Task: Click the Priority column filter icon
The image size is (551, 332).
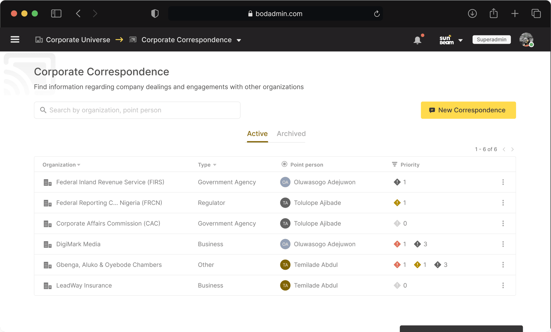Action: (x=394, y=164)
